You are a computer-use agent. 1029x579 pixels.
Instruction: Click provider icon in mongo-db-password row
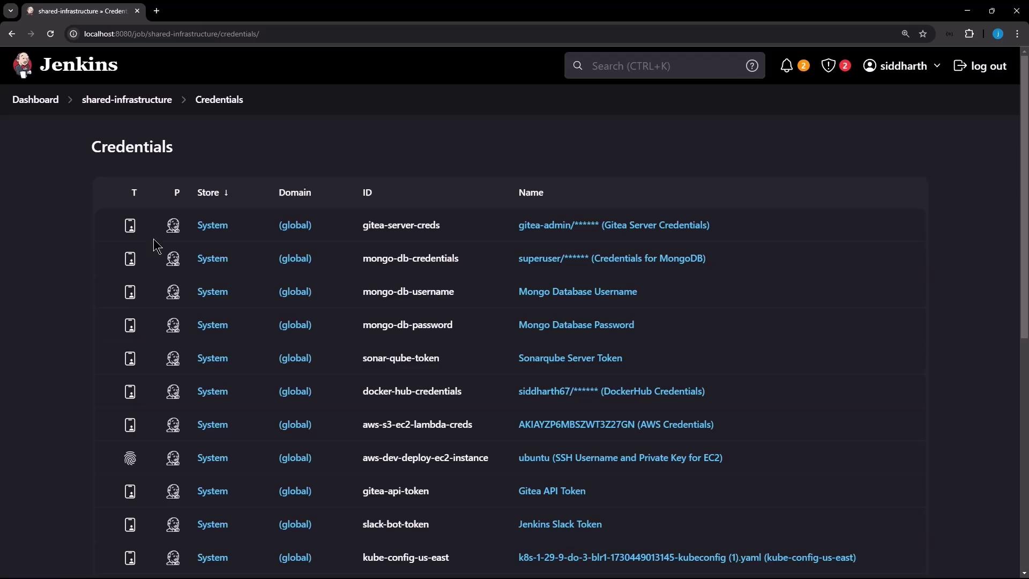(173, 325)
